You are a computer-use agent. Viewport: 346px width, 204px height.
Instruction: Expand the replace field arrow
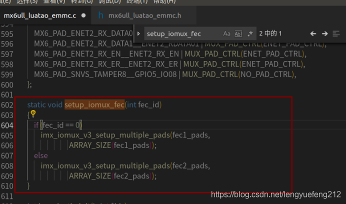point(138,33)
